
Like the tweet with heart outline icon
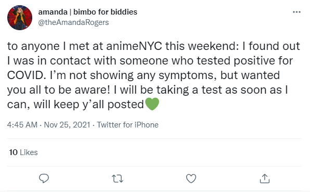[x=191, y=178]
